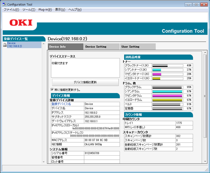The height and width of the screenshot is (173, 210).
Task: Open the 表示(V) menu
Action: (x=60, y=10)
